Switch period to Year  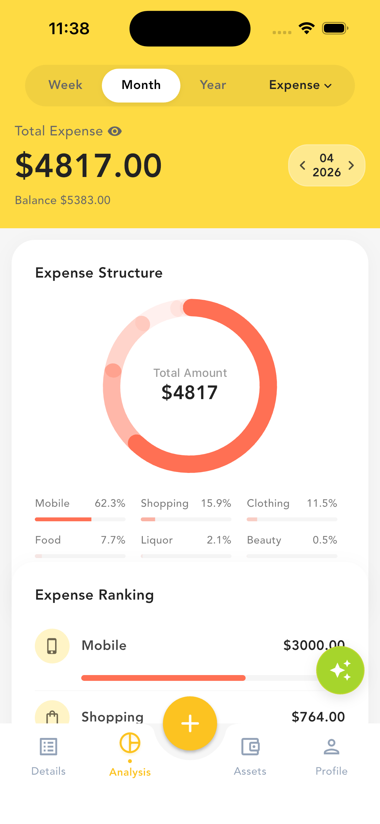(x=213, y=85)
